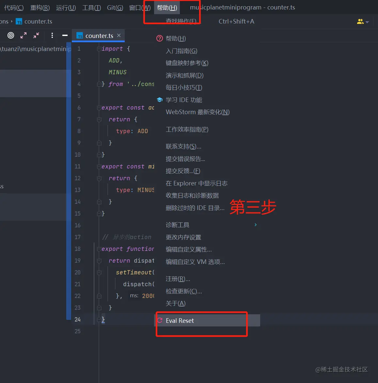Select 收集日志和诊断数据 menu entry

[208, 195]
